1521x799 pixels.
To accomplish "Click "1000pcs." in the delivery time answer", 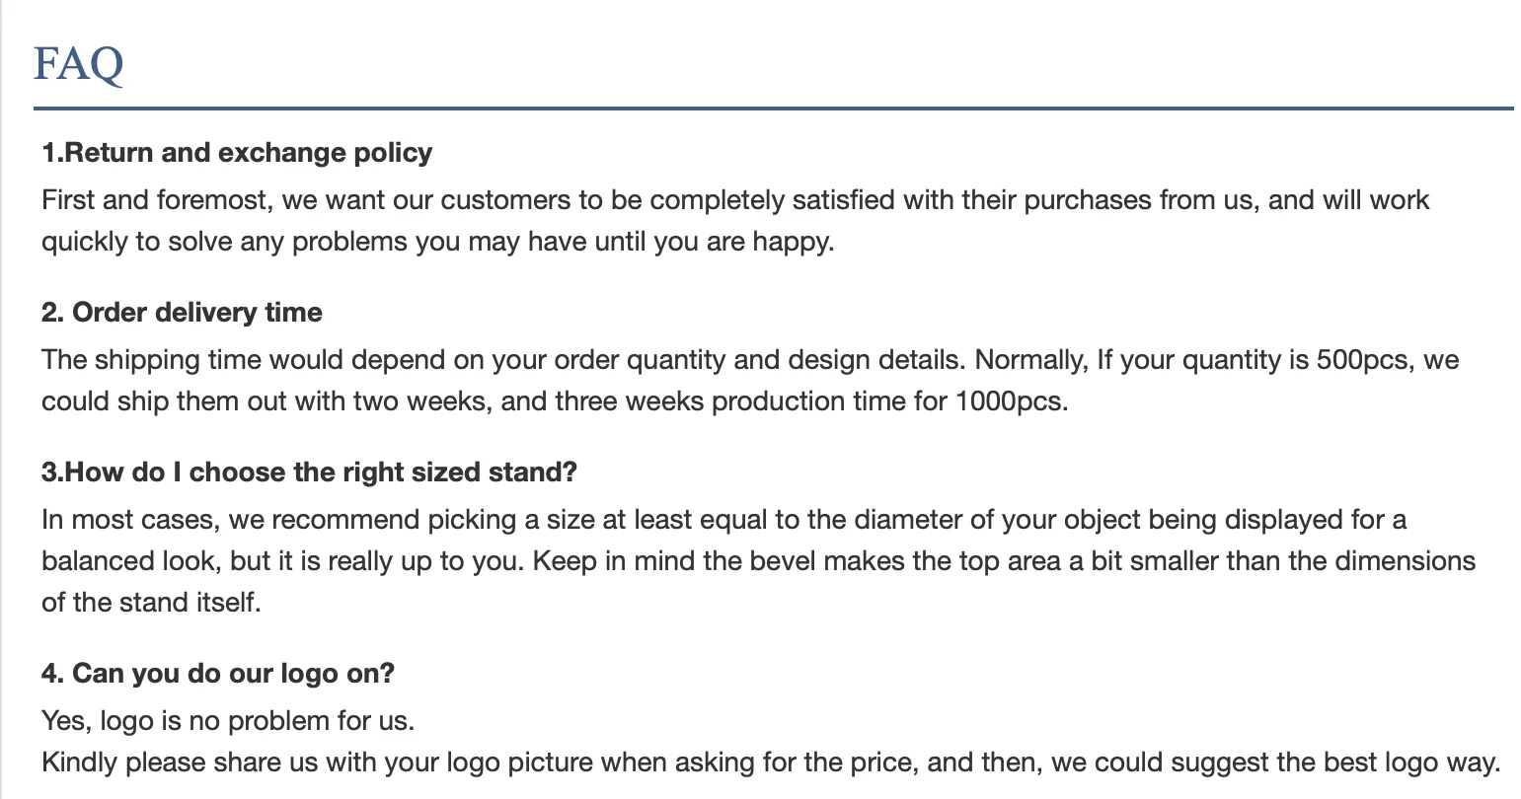I will tap(1012, 401).
